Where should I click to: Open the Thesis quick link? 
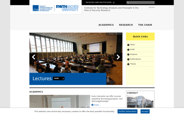[133, 64]
